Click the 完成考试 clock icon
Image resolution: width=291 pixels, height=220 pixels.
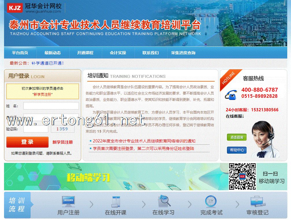tap(211, 202)
